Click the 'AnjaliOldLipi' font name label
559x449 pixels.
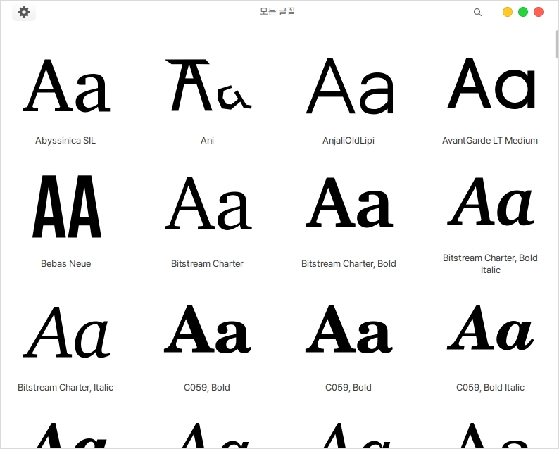pos(348,141)
